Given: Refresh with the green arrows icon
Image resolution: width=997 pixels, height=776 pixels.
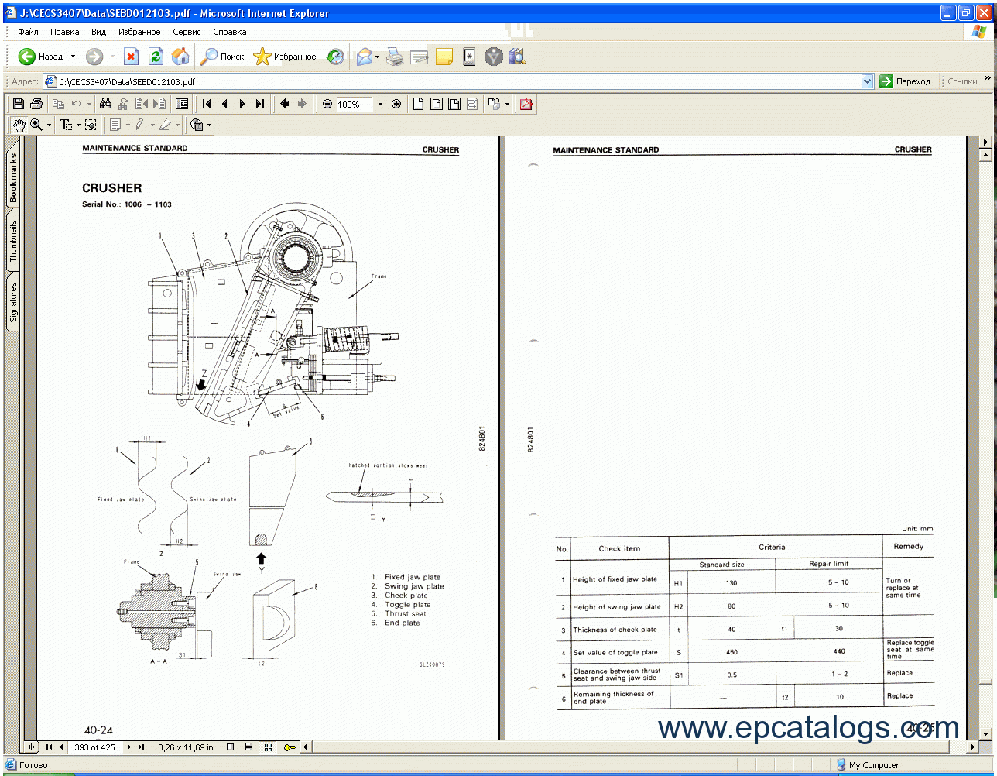Looking at the screenshot, I should point(156,57).
